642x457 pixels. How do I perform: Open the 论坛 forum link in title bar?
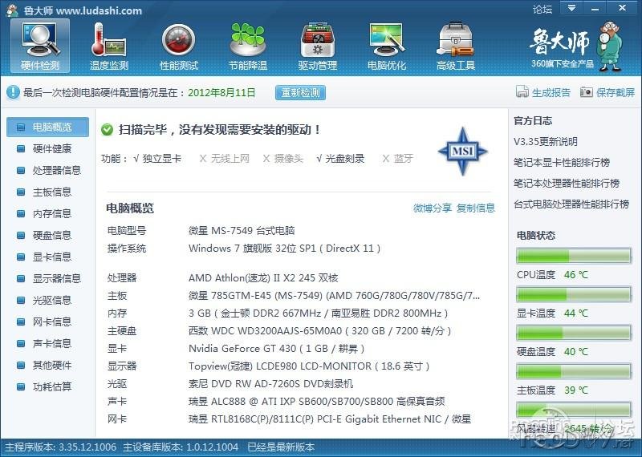coord(542,10)
